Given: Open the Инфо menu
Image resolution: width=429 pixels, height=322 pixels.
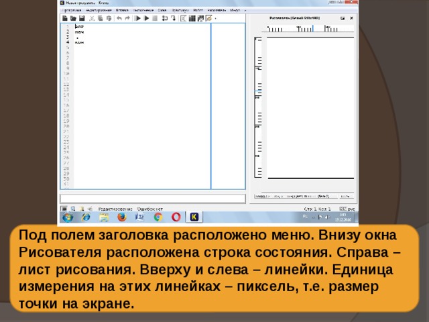Looking at the screenshot, I should coord(235,10).
